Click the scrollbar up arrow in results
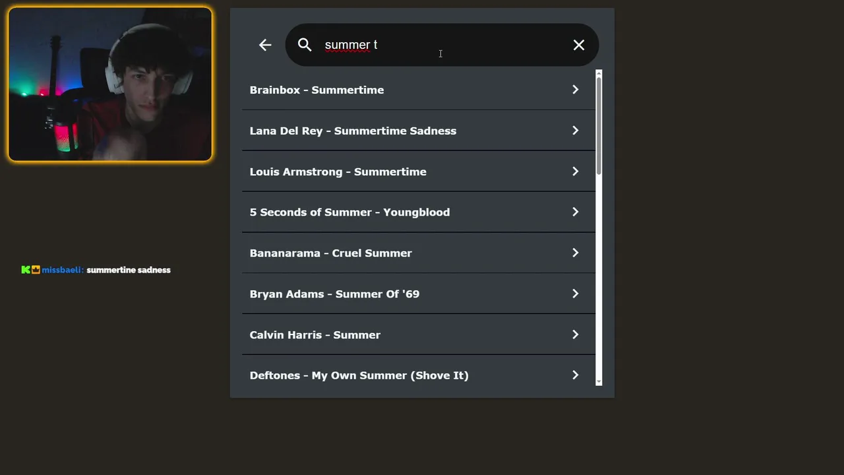844x475 pixels. [599, 73]
